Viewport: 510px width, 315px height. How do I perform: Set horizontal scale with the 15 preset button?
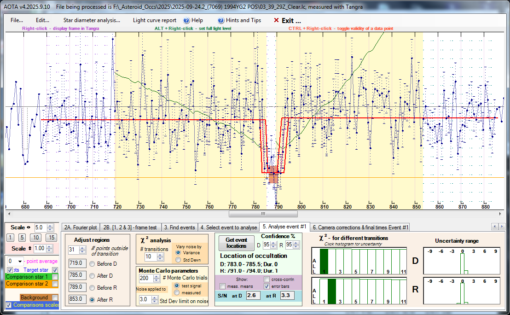tap(51, 238)
